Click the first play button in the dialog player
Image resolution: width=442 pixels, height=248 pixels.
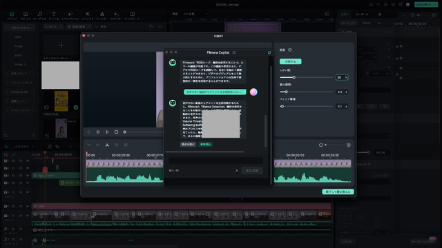pyautogui.click(x=98, y=132)
